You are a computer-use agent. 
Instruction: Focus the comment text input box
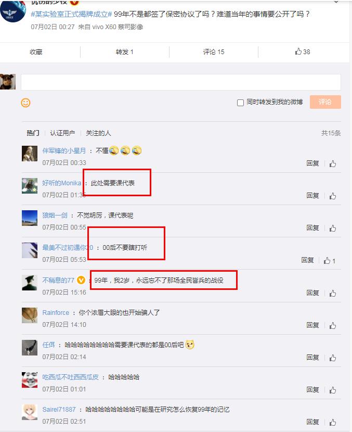181,82
